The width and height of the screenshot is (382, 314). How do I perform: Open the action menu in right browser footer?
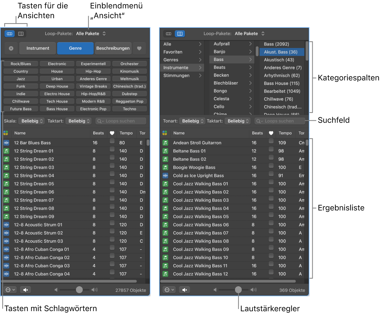[x=169, y=290]
